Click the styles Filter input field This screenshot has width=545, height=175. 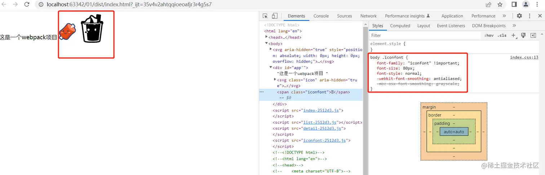pyautogui.click(x=425, y=35)
